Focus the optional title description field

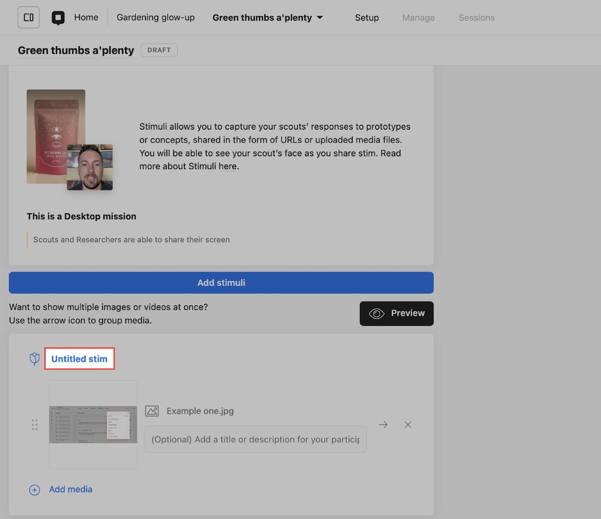(255, 439)
